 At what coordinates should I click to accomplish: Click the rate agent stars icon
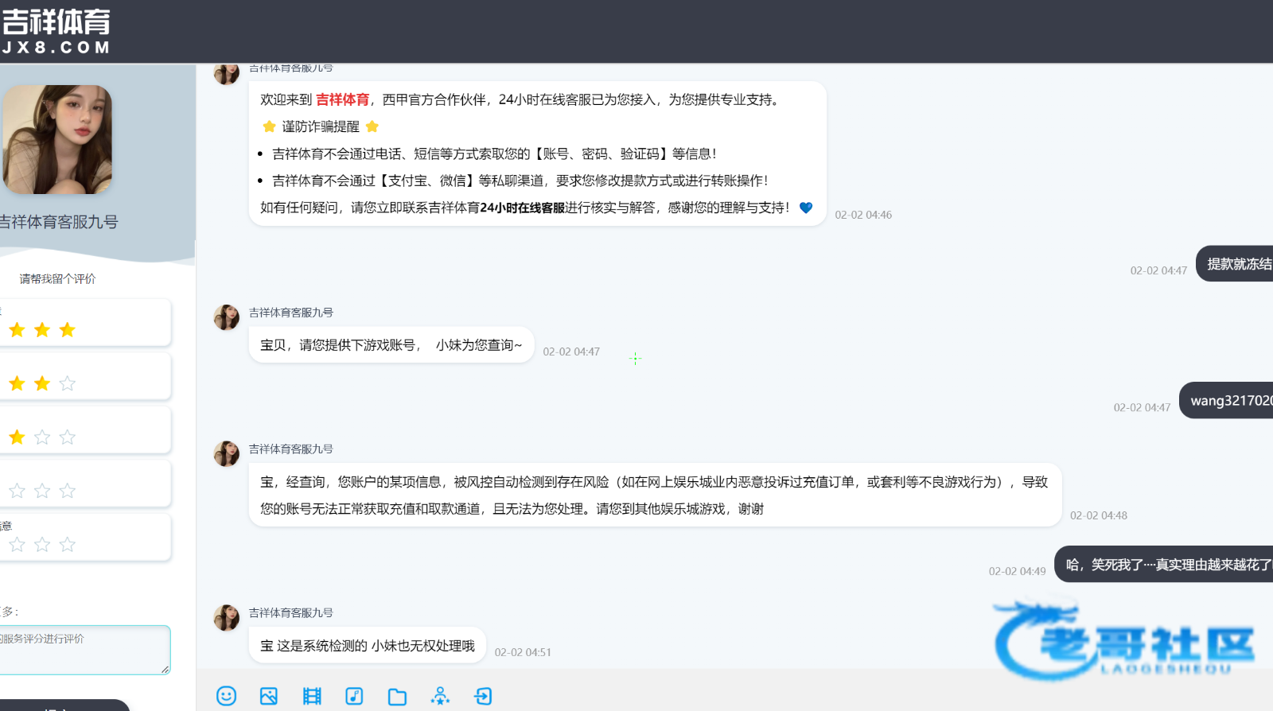pos(440,696)
